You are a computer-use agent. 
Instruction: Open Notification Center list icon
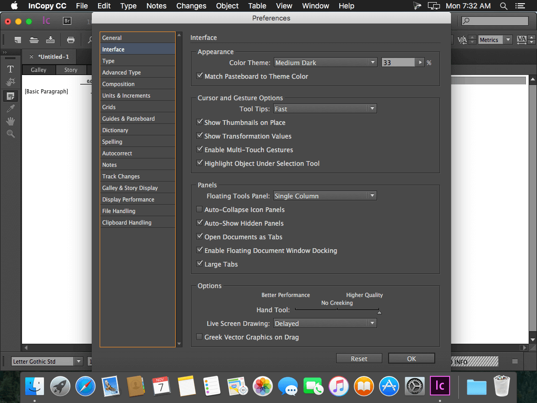click(x=520, y=6)
